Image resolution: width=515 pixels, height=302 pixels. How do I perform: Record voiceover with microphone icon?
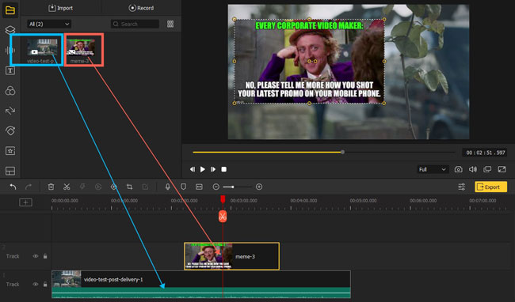167,187
